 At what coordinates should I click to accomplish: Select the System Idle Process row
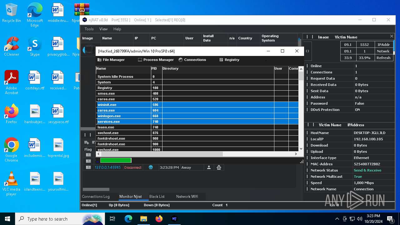click(x=197, y=77)
